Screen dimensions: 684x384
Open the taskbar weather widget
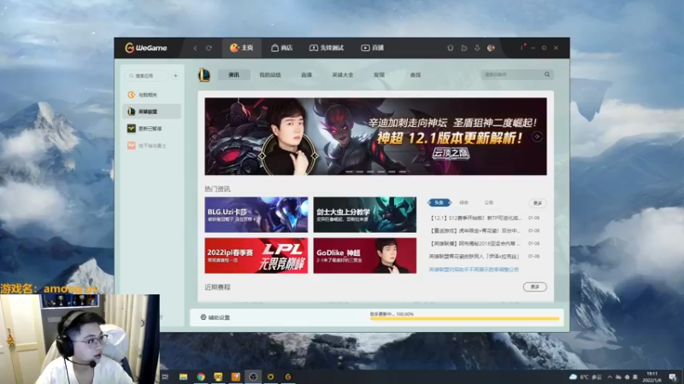coord(586,376)
